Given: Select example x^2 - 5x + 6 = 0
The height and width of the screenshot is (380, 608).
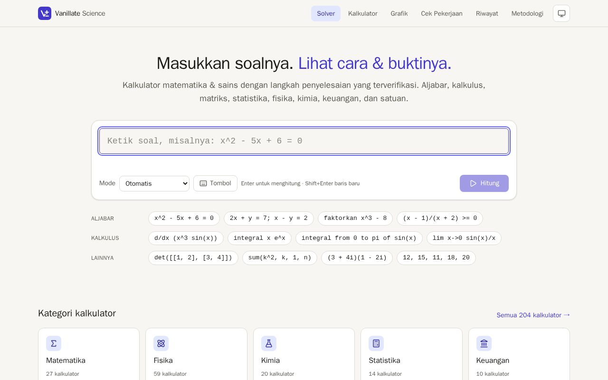Looking at the screenshot, I should click(184, 218).
